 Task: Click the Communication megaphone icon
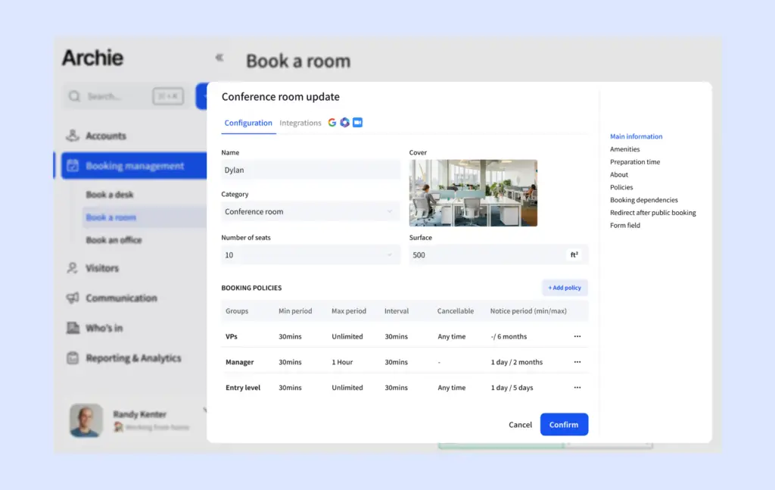pos(73,298)
